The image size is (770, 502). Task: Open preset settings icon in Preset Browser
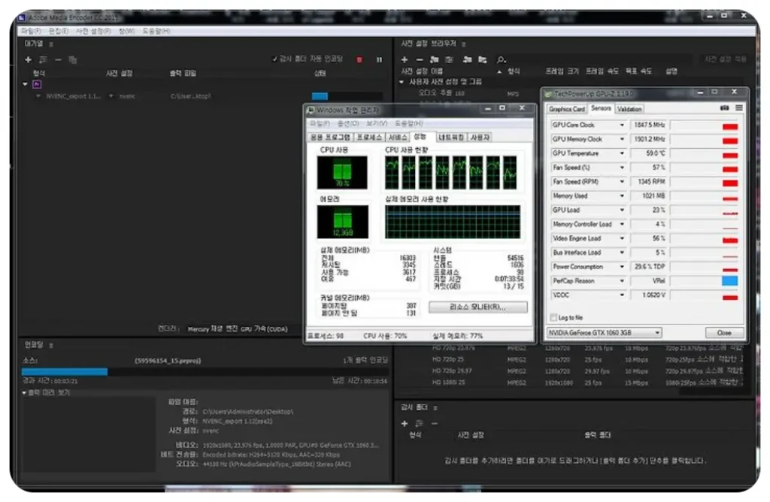pyautogui.click(x=449, y=59)
